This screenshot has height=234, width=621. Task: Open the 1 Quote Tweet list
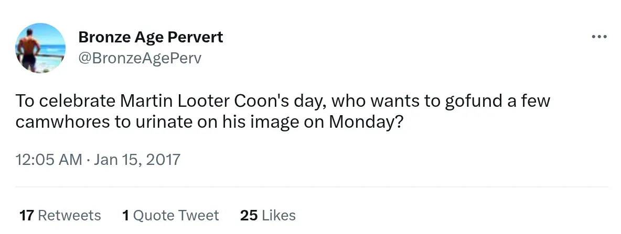pos(170,215)
